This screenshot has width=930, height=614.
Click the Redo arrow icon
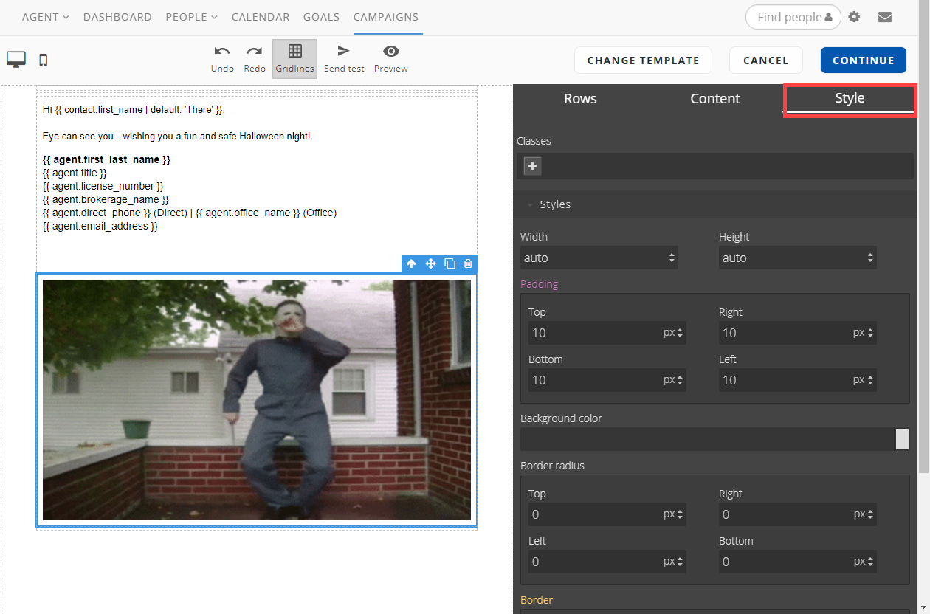pyautogui.click(x=255, y=52)
